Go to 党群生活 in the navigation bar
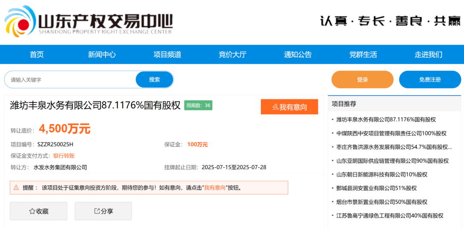Viewport: 464px width, 229px height. click(x=363, y=55)
